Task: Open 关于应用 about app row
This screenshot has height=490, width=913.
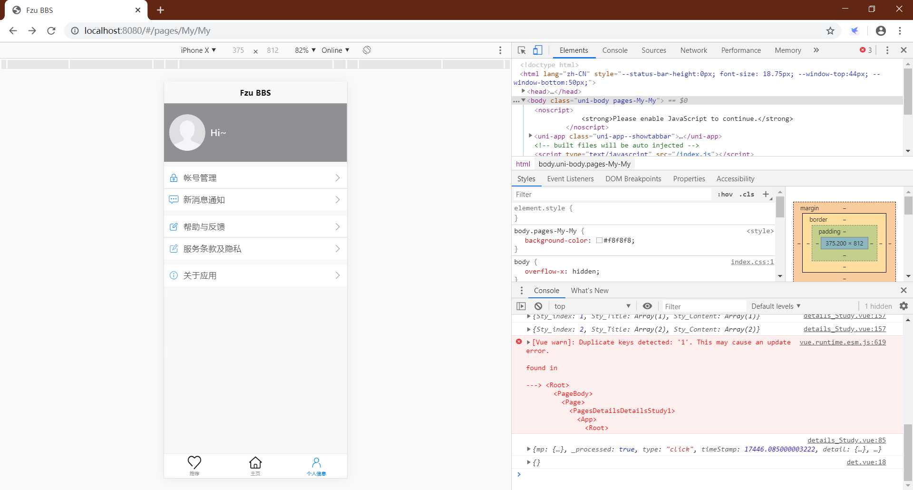Action: 255,275
